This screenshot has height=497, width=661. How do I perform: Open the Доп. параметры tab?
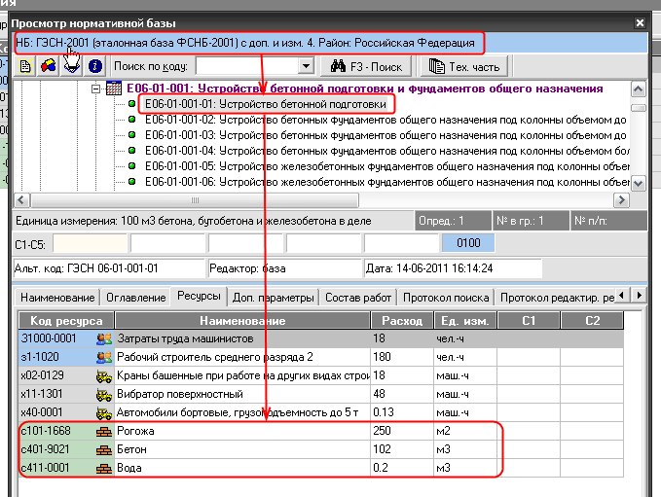pyautogui.click(x=274, y=297)
